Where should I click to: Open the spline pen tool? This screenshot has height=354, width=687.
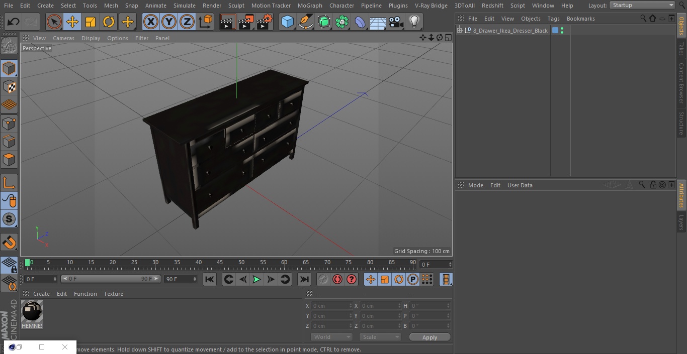pos(305,22)
